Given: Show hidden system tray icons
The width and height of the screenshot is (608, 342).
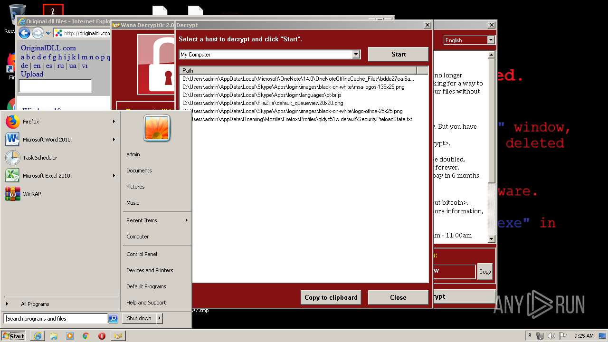Looking at the screenshot, I should coord(530,336).
